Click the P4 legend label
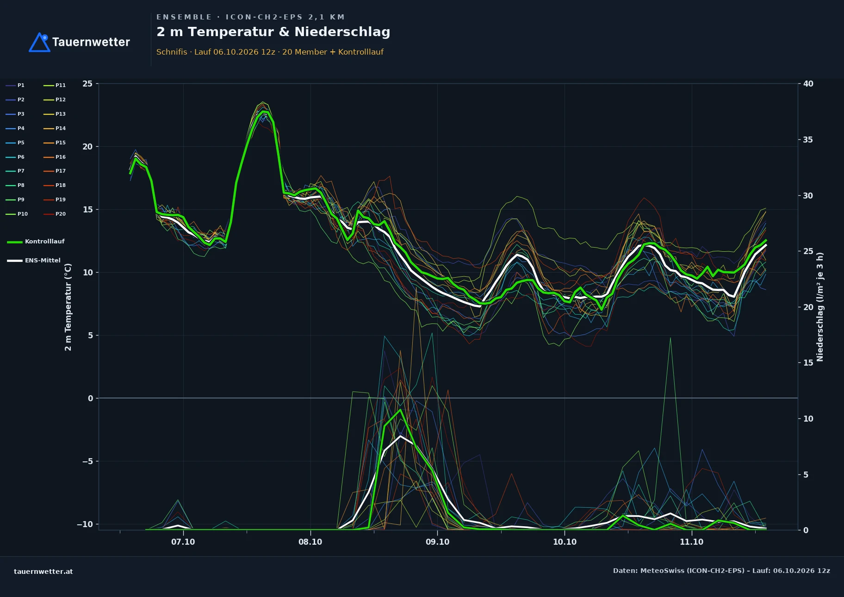Viewport: 844px width, 597px height. pos(21,128)
